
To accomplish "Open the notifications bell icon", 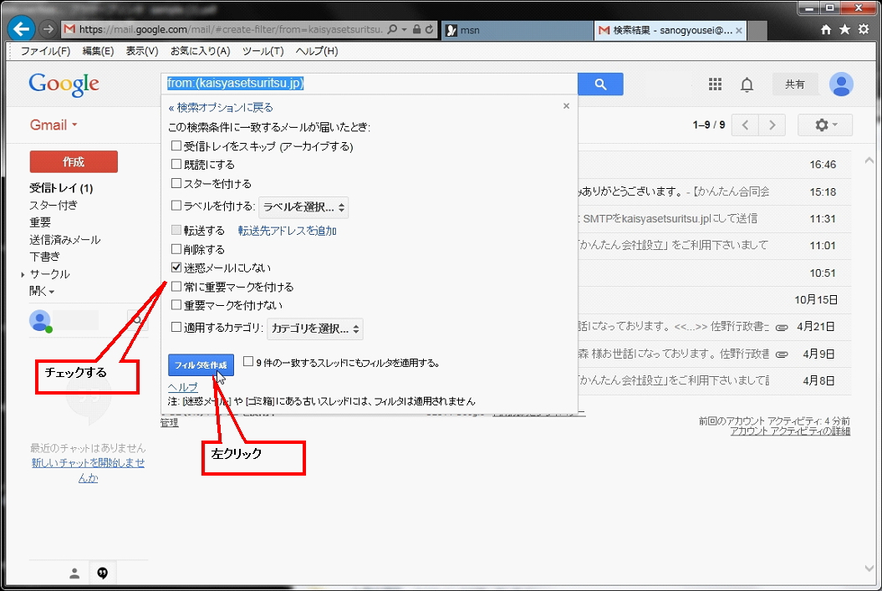I will [747, 84].
